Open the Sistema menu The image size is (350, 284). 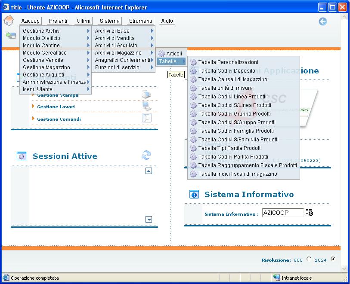pos(110,21)
